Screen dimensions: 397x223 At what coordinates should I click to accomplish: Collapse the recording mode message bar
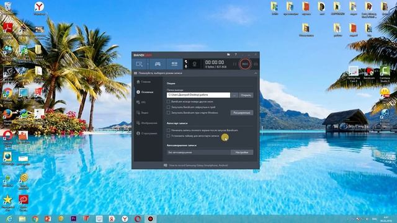click(x=256, y=73)
